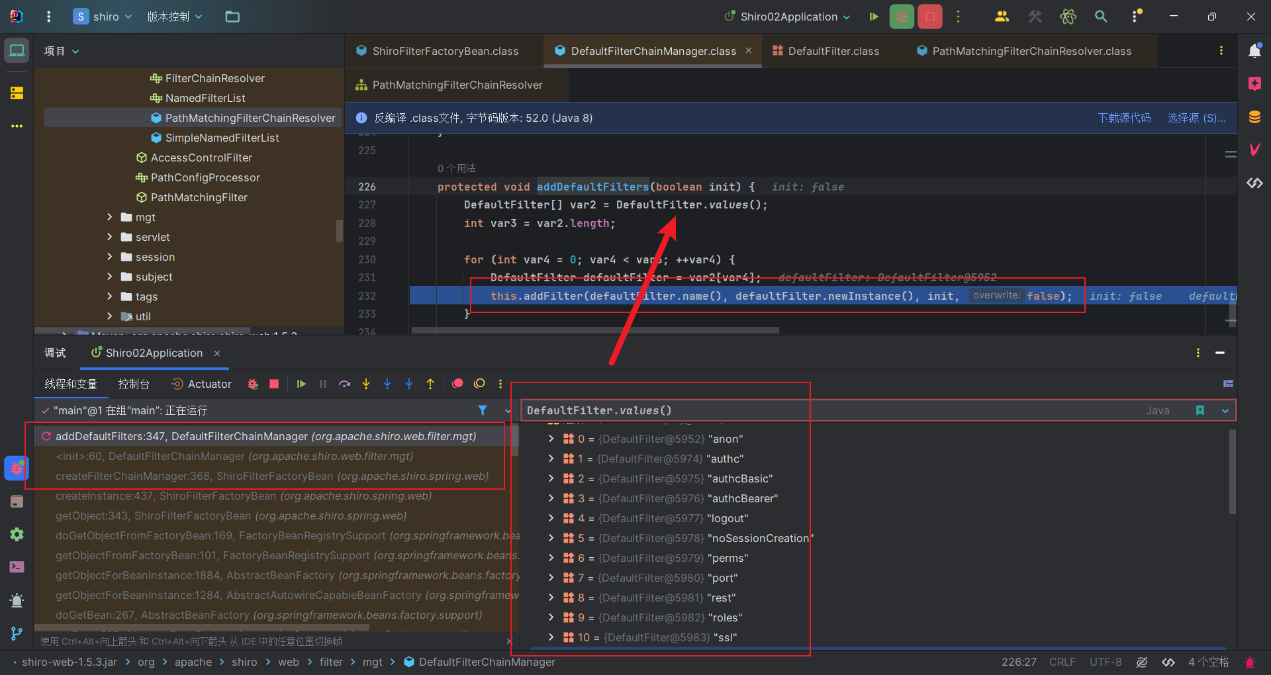Stop the running app with the red square

click(930, 17)
